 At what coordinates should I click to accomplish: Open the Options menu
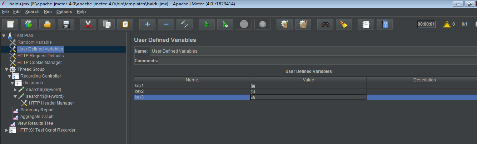64,12
